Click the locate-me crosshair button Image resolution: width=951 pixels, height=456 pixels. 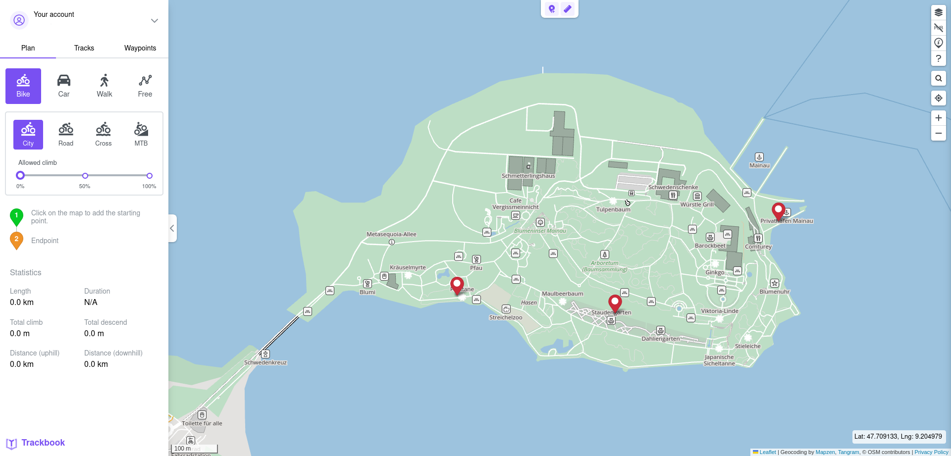[938, 98]
